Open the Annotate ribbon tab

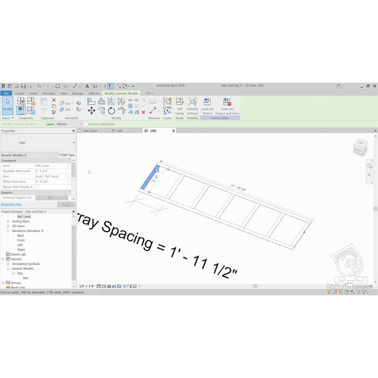[48, 93]
